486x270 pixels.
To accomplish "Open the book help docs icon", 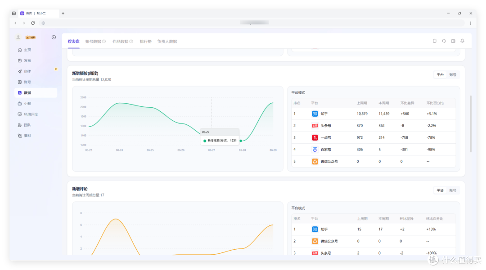I will pos(453,41).
